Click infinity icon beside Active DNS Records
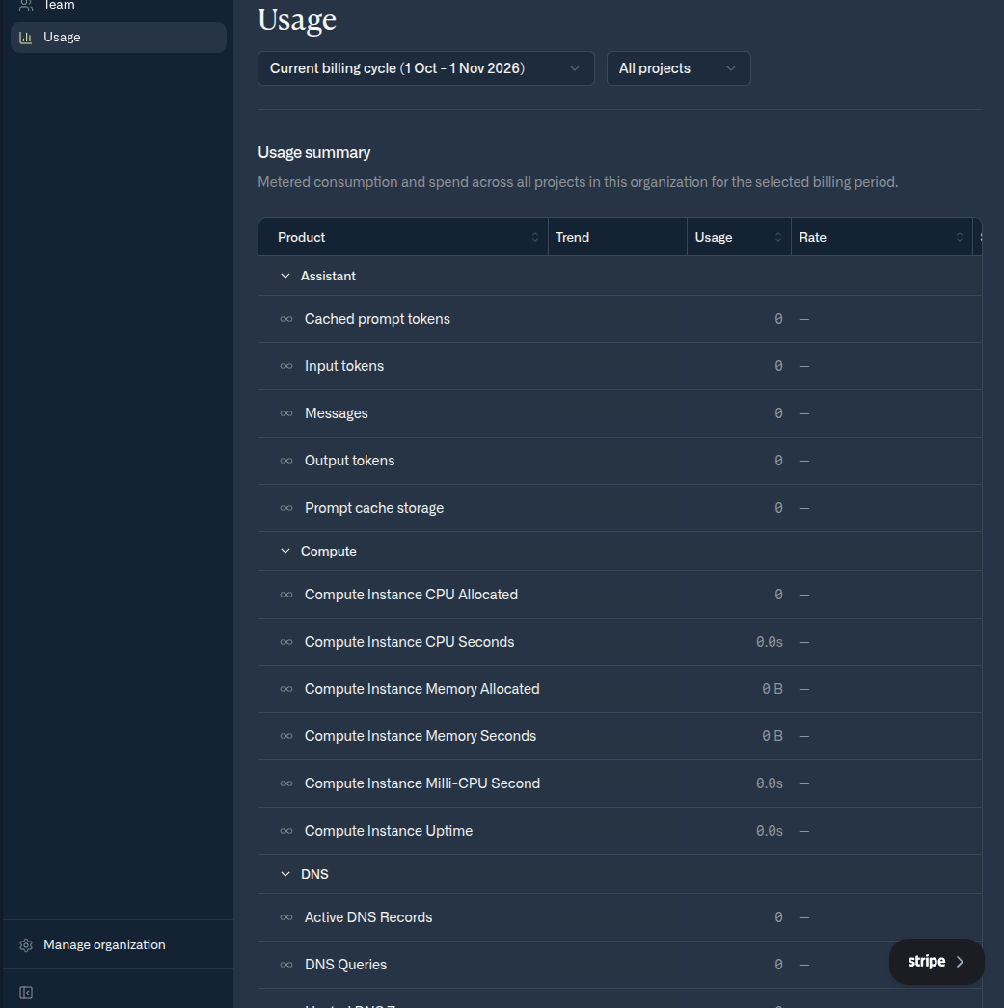This screenshot has width=1004, height=1008. 286,918
